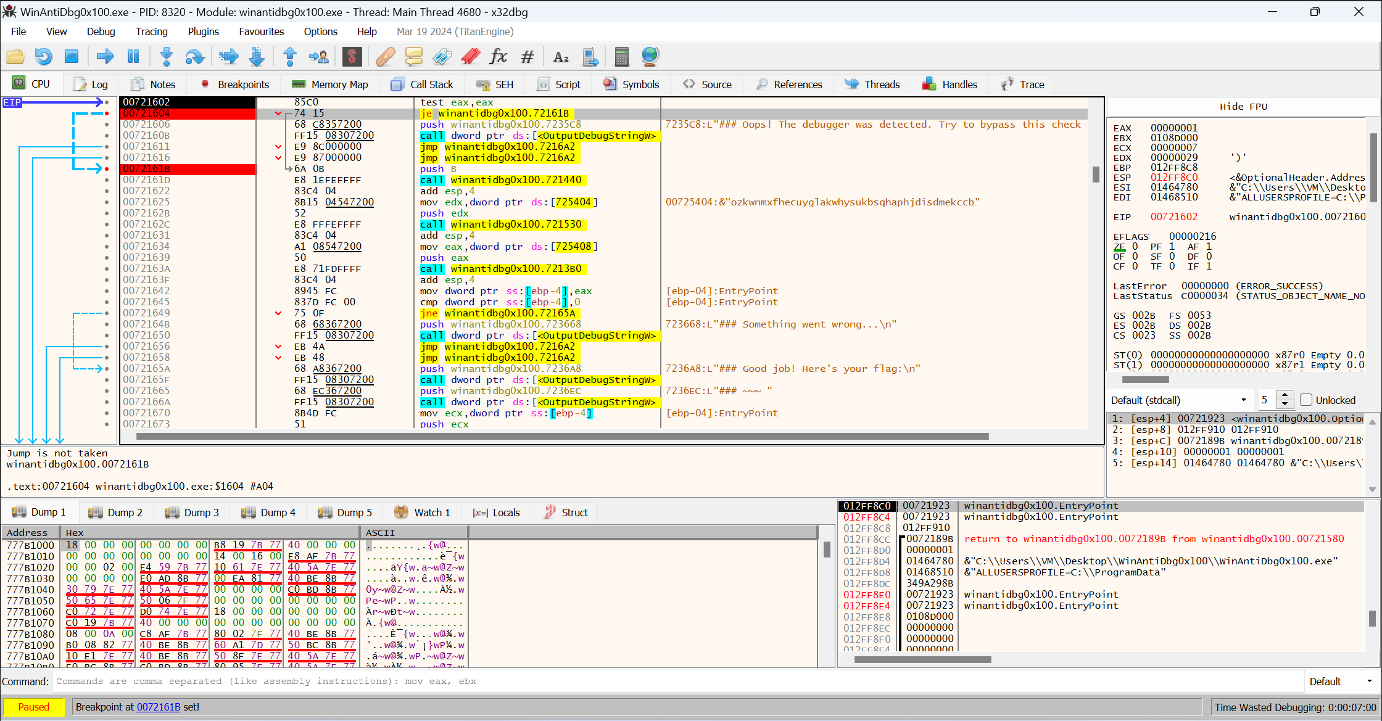The height and width of the screenshot is (721, 1382).
Task: Open the Scylla plugin icon
Action: pos(352,57)
